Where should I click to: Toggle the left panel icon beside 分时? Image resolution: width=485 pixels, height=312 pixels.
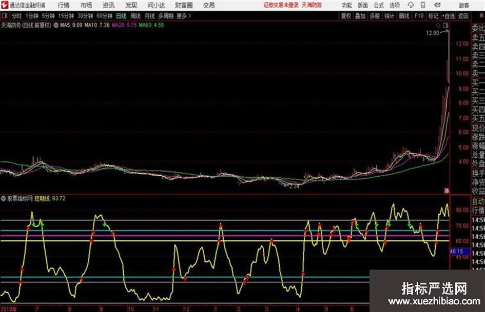pyautogui.click(x=4, y=16)
